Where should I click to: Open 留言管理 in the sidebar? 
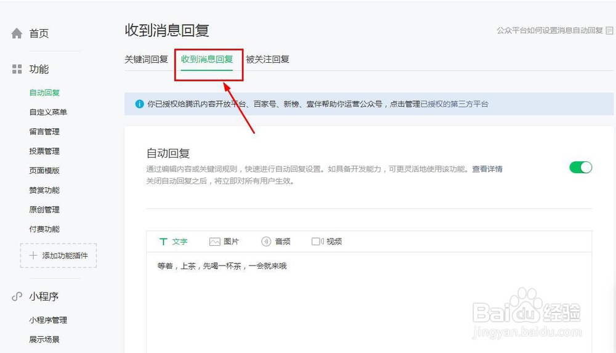44,132
